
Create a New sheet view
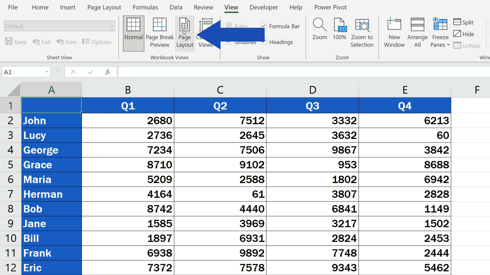[x=66, y=42]
